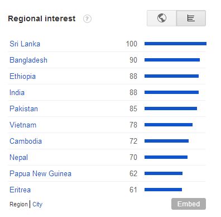Screen dimensions: 221x217
Task: Click the Eritrea interest bar
Action: [x=163, y=190]
